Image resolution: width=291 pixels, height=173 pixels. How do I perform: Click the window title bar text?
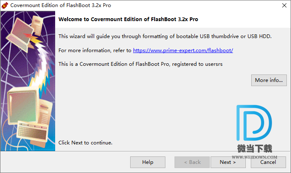point(61,6)
